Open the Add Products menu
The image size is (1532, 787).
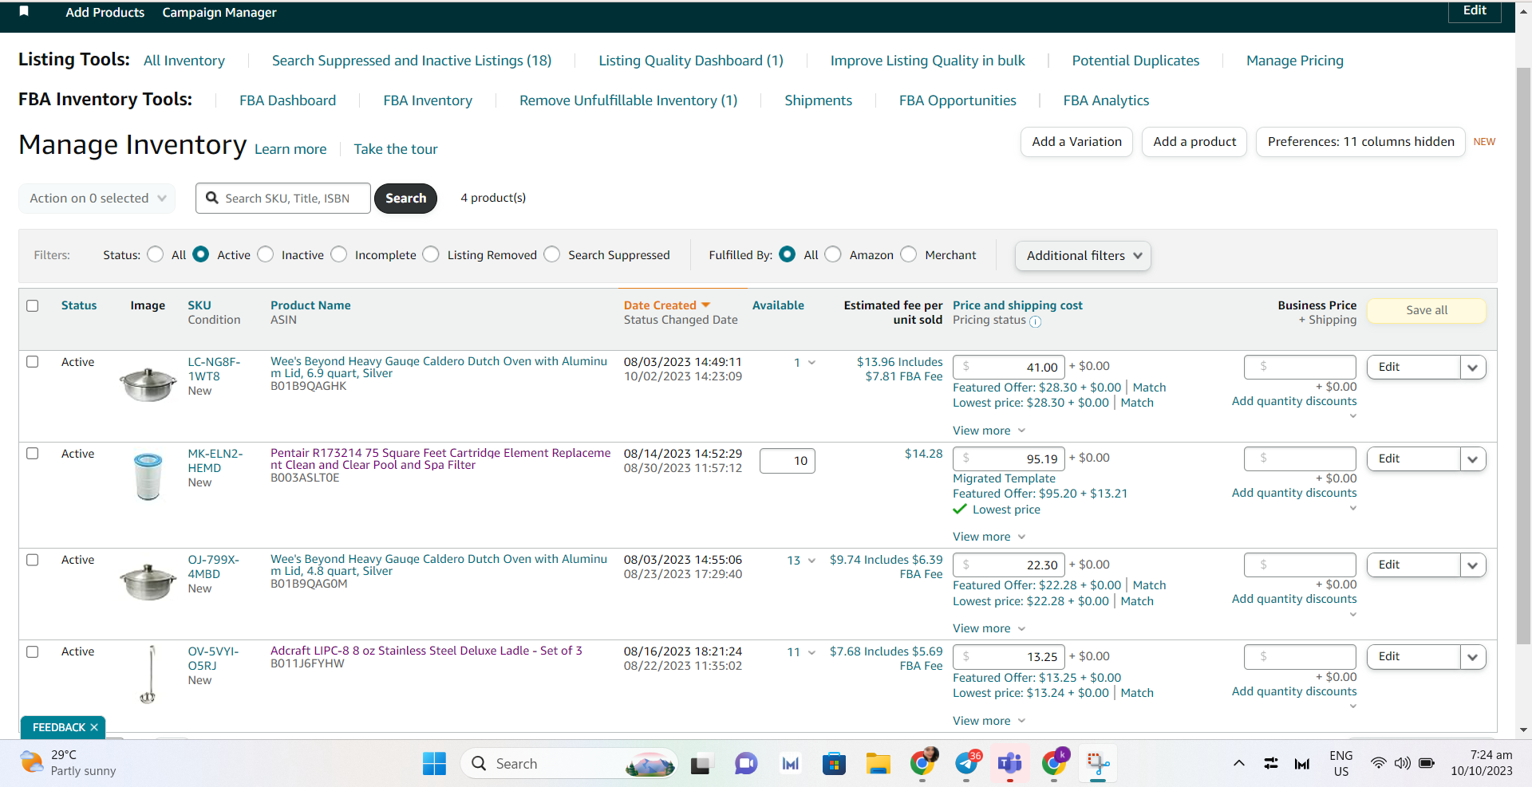coord(105,12)
